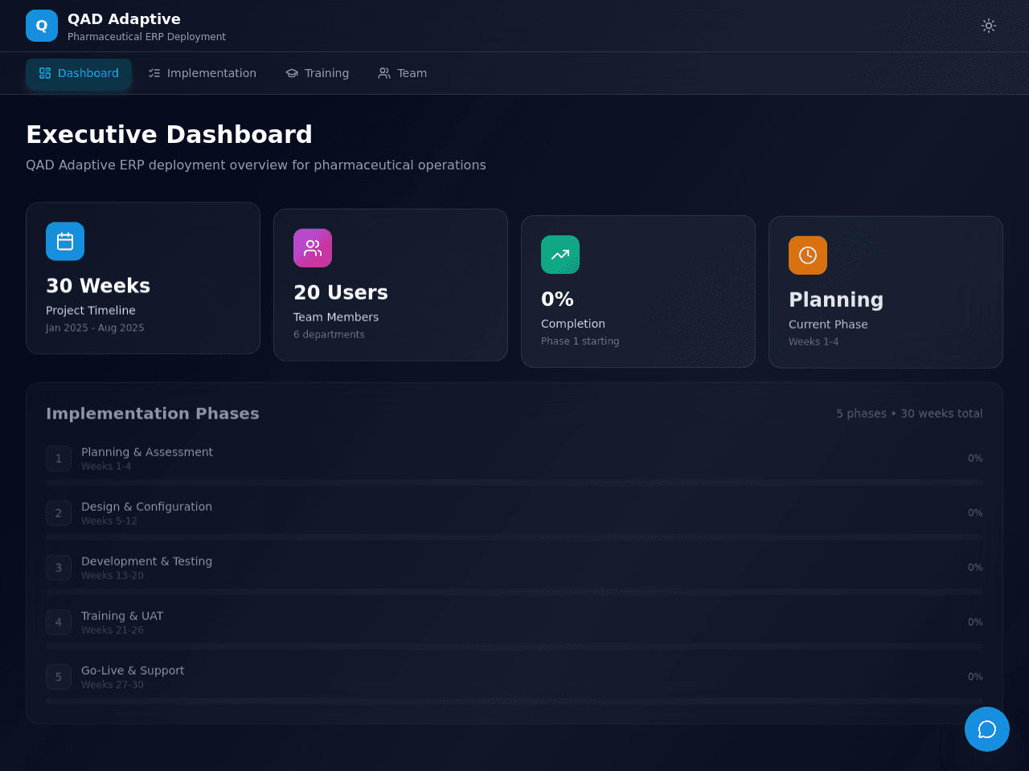Click "Weeks 27-30" under Go-Live & Support

[113, 685]
